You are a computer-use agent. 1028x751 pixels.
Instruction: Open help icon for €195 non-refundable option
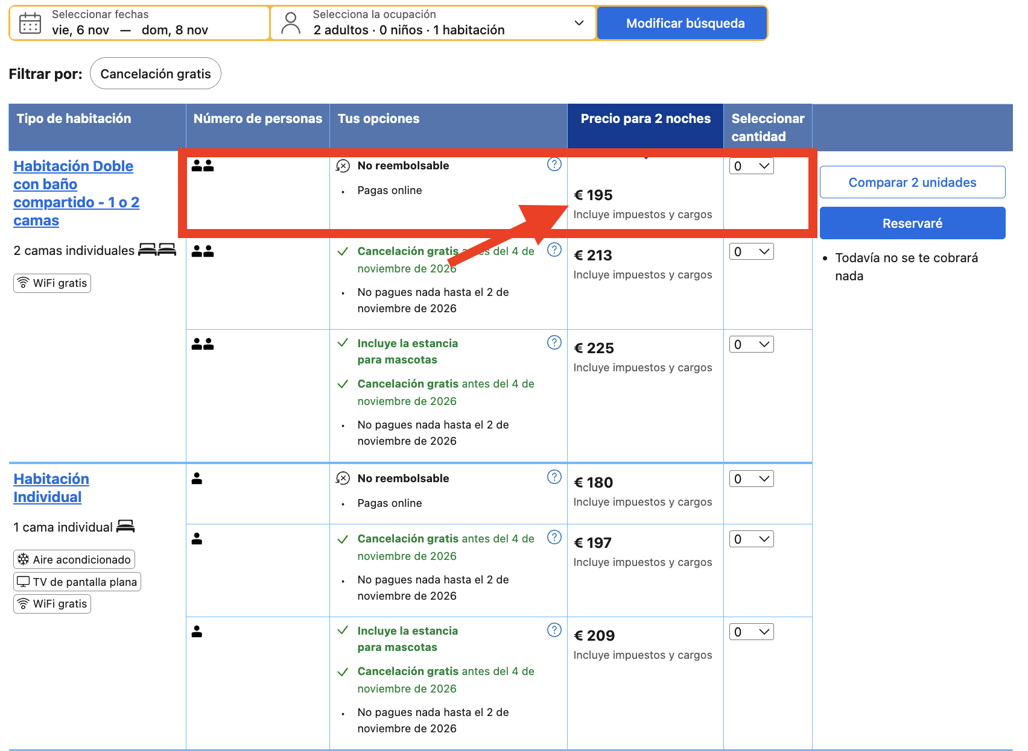point(554,165)
